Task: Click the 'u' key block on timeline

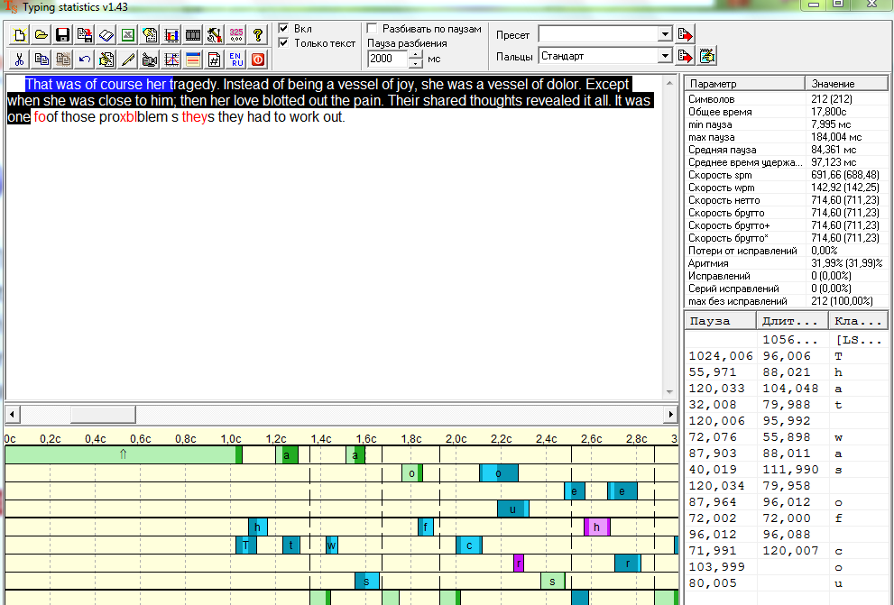Action: click(512, 509)
